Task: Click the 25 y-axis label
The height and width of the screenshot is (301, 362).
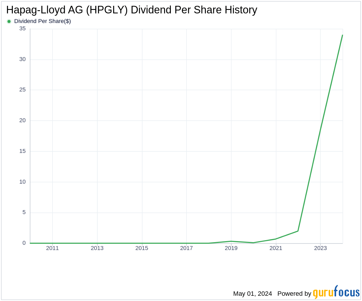Action: pos(22,90)
